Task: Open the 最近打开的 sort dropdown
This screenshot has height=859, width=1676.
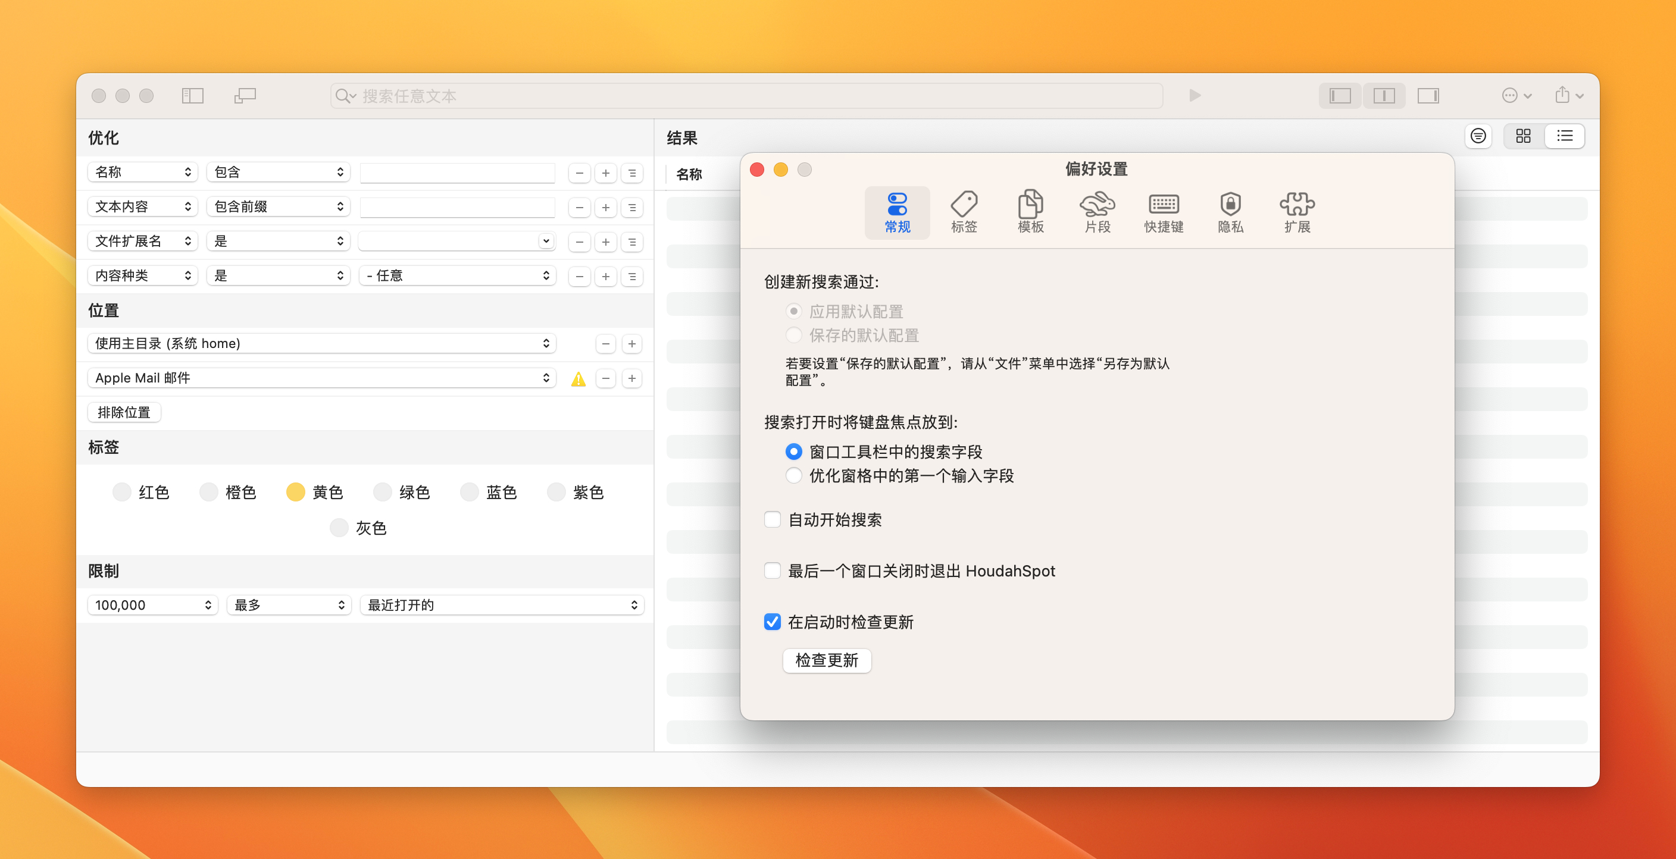Action: click(502, 606)
